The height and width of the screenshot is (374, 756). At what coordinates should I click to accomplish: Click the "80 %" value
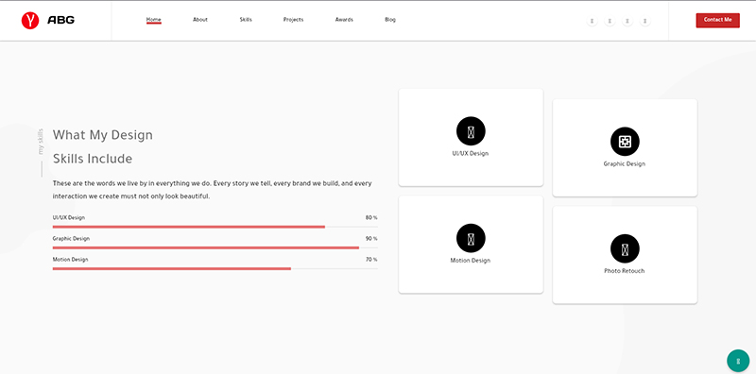371,218
